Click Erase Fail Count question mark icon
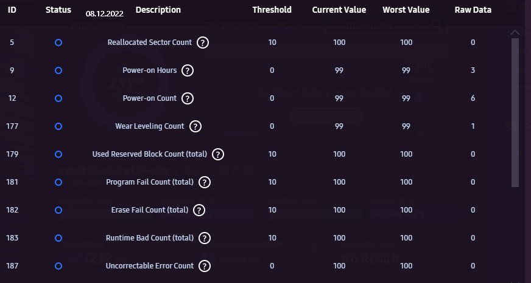 [x=199, y=210]
